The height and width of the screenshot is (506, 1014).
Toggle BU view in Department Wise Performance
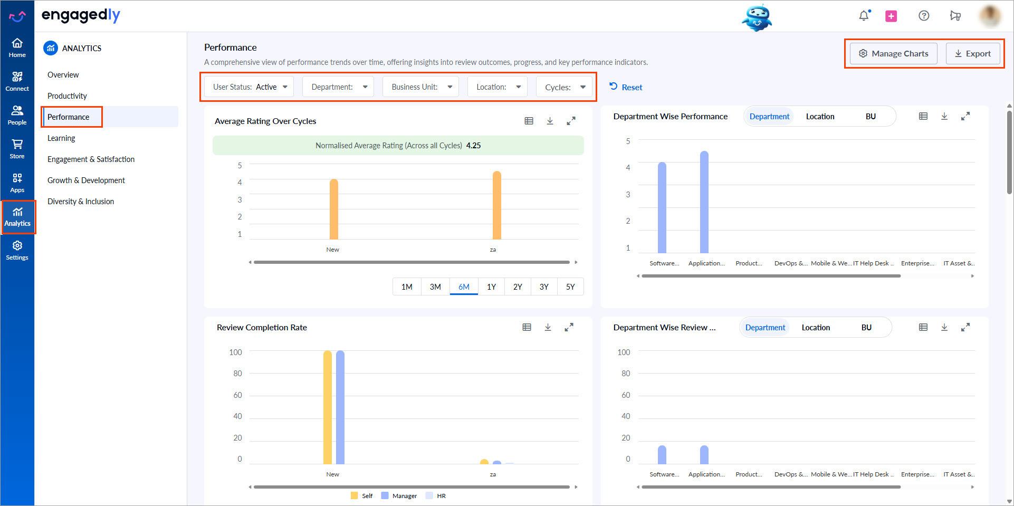coord(870,117)
